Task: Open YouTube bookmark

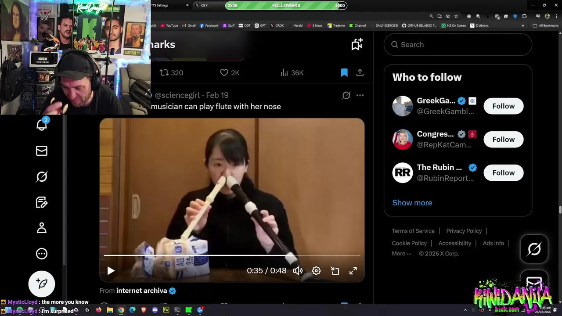Action: click(169, 25)
